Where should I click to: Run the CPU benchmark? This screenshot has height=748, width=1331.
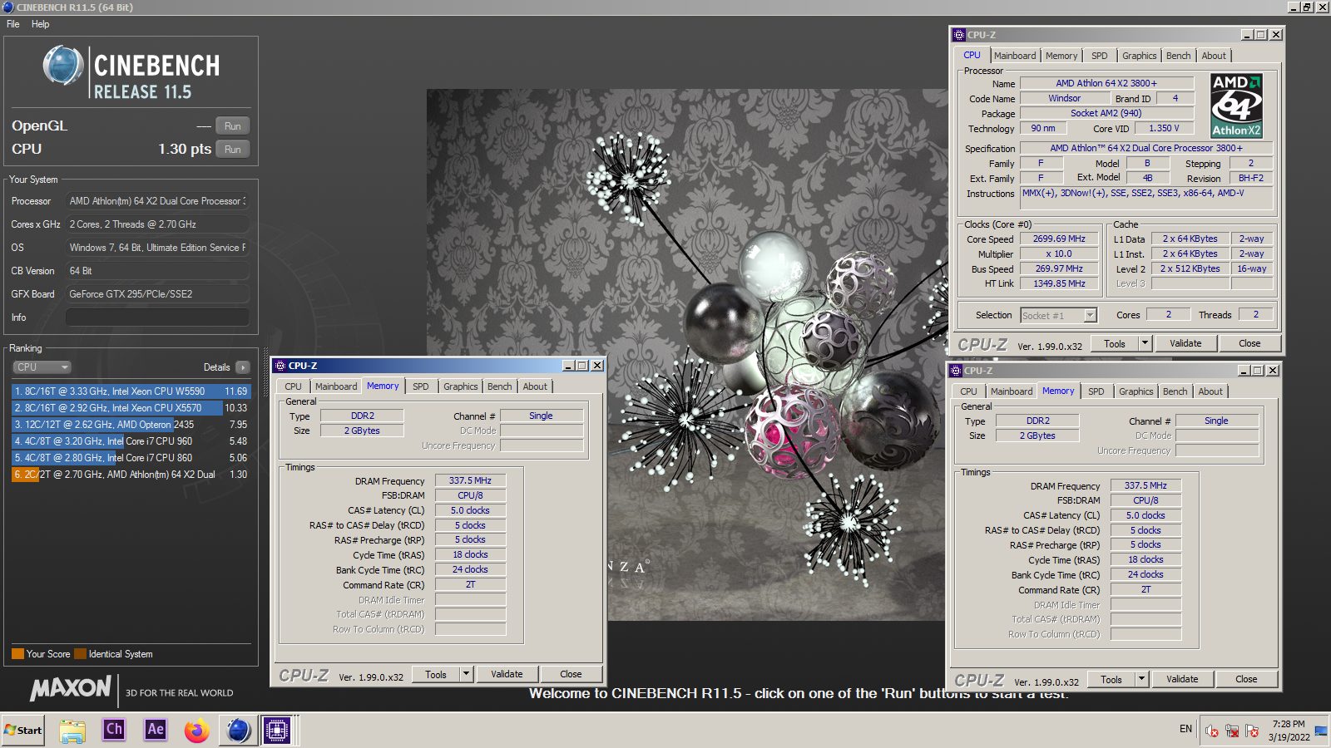(x=233, y=150)
